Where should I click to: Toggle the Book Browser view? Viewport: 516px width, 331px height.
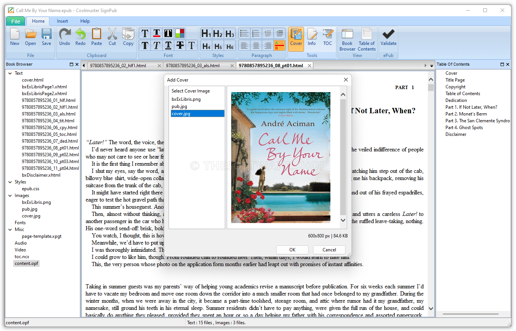click(347, 40)
